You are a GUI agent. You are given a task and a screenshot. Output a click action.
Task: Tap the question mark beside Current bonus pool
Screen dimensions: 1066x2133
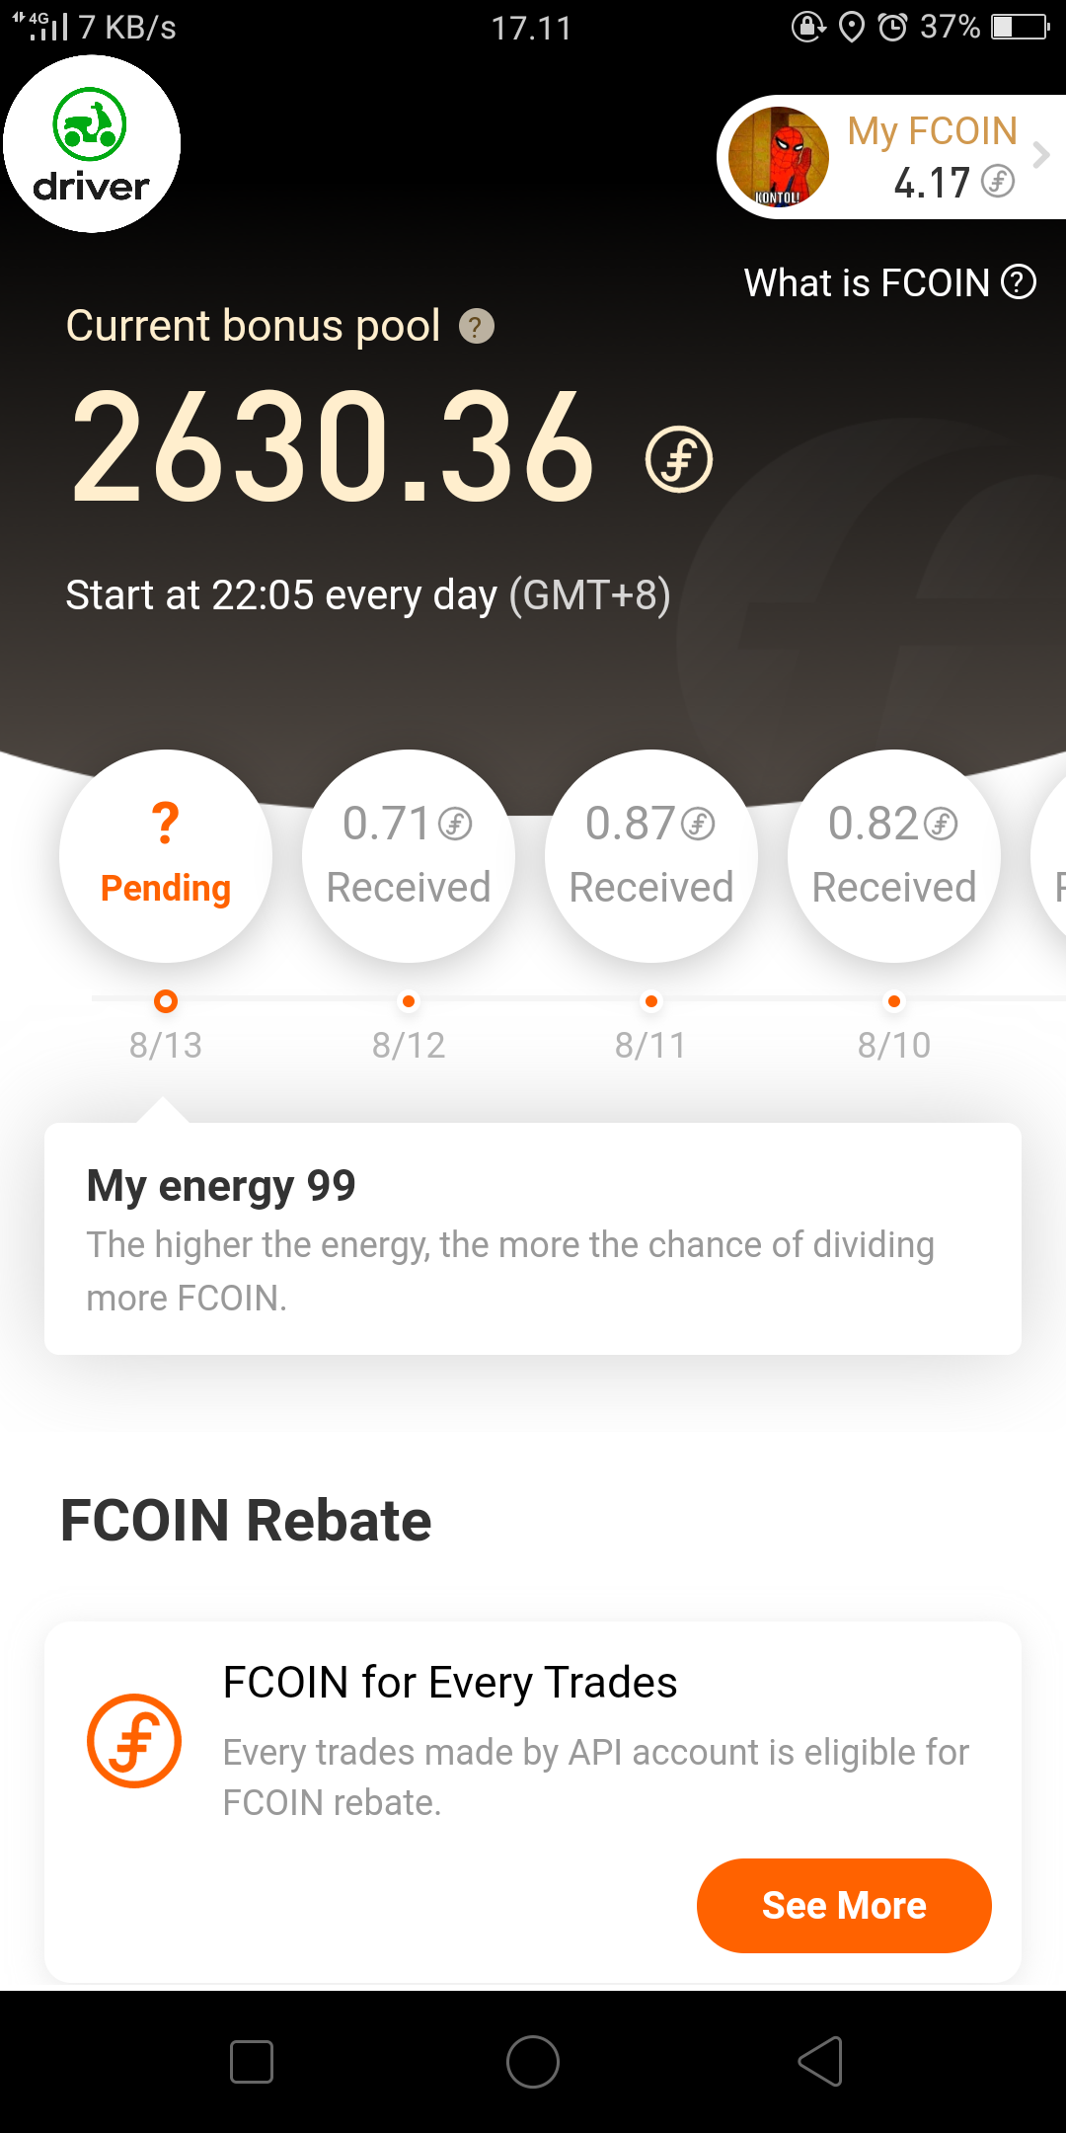[x=477, y=327]
